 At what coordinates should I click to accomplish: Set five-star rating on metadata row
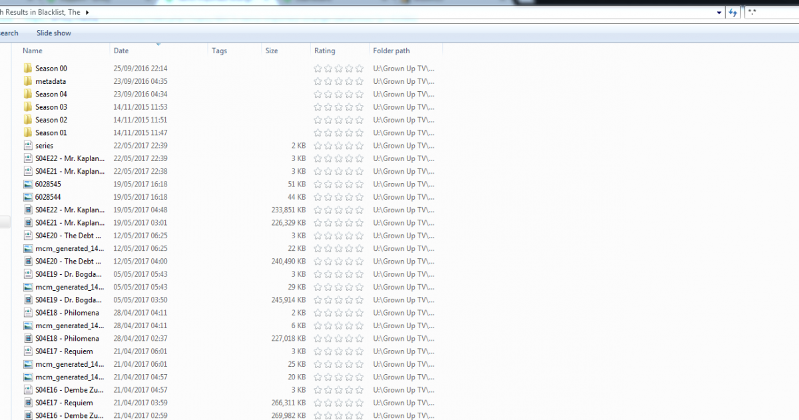(360, 81)
